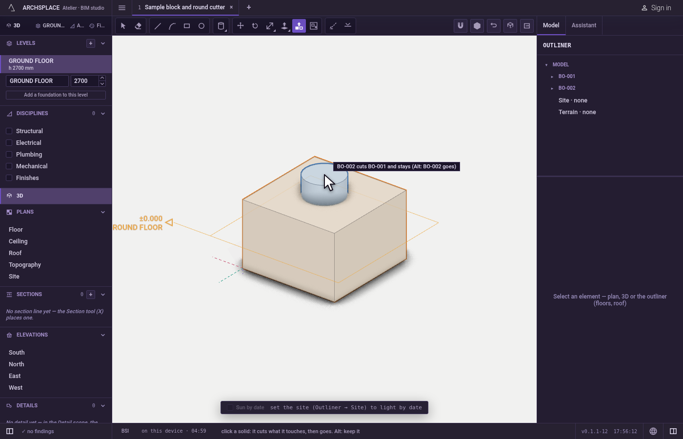The width and height of the screenshot is (683, 439).
Task: Pick the straight line drawing tool
Action: pyautogui.click(x=158, y=26)
